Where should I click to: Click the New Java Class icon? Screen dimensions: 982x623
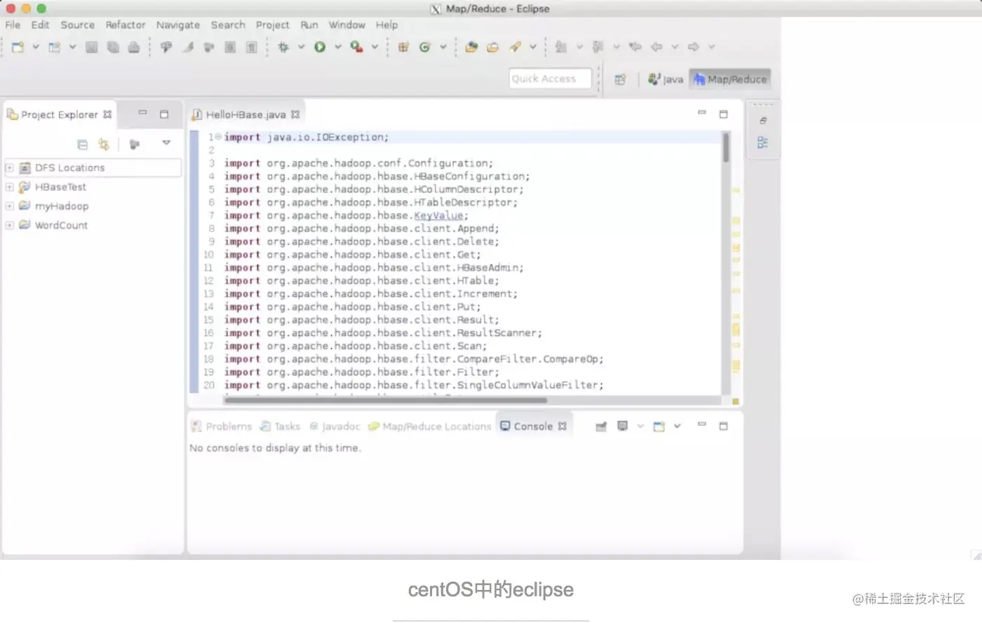(424, 47)
